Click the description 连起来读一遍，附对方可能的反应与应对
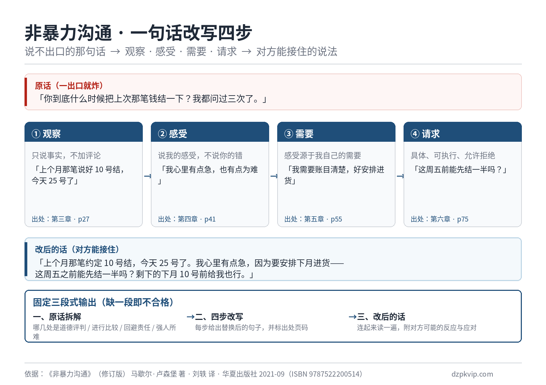Image resolution: width=546 pixels, height=385 pixels. [417, 328]
